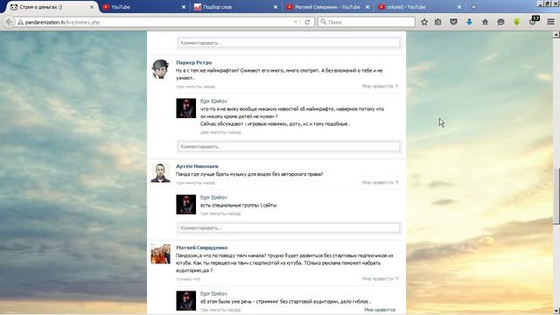Open Паркер Ретро profile name link
The image size is (560, 315).
pyautogui.click(x=194, y=62)
